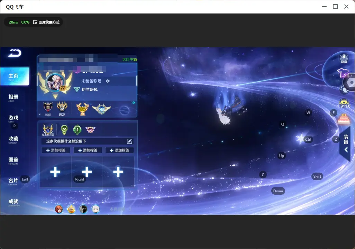Viewport: 355px width, 249px height.
Task: Click the crown popularity icon 1.911万
Action: (x=344, y=103)
